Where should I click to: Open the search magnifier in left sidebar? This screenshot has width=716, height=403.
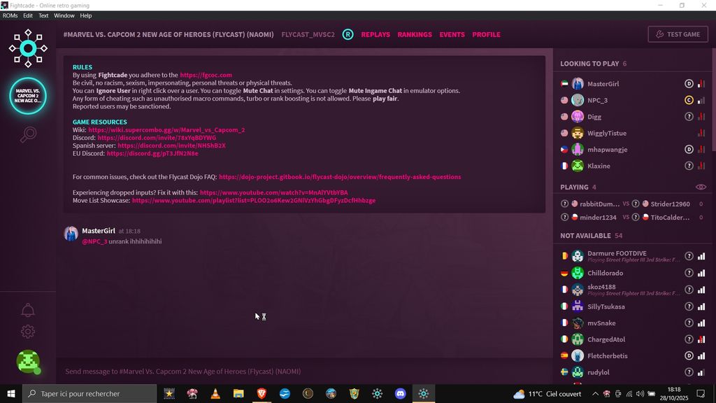28,134
